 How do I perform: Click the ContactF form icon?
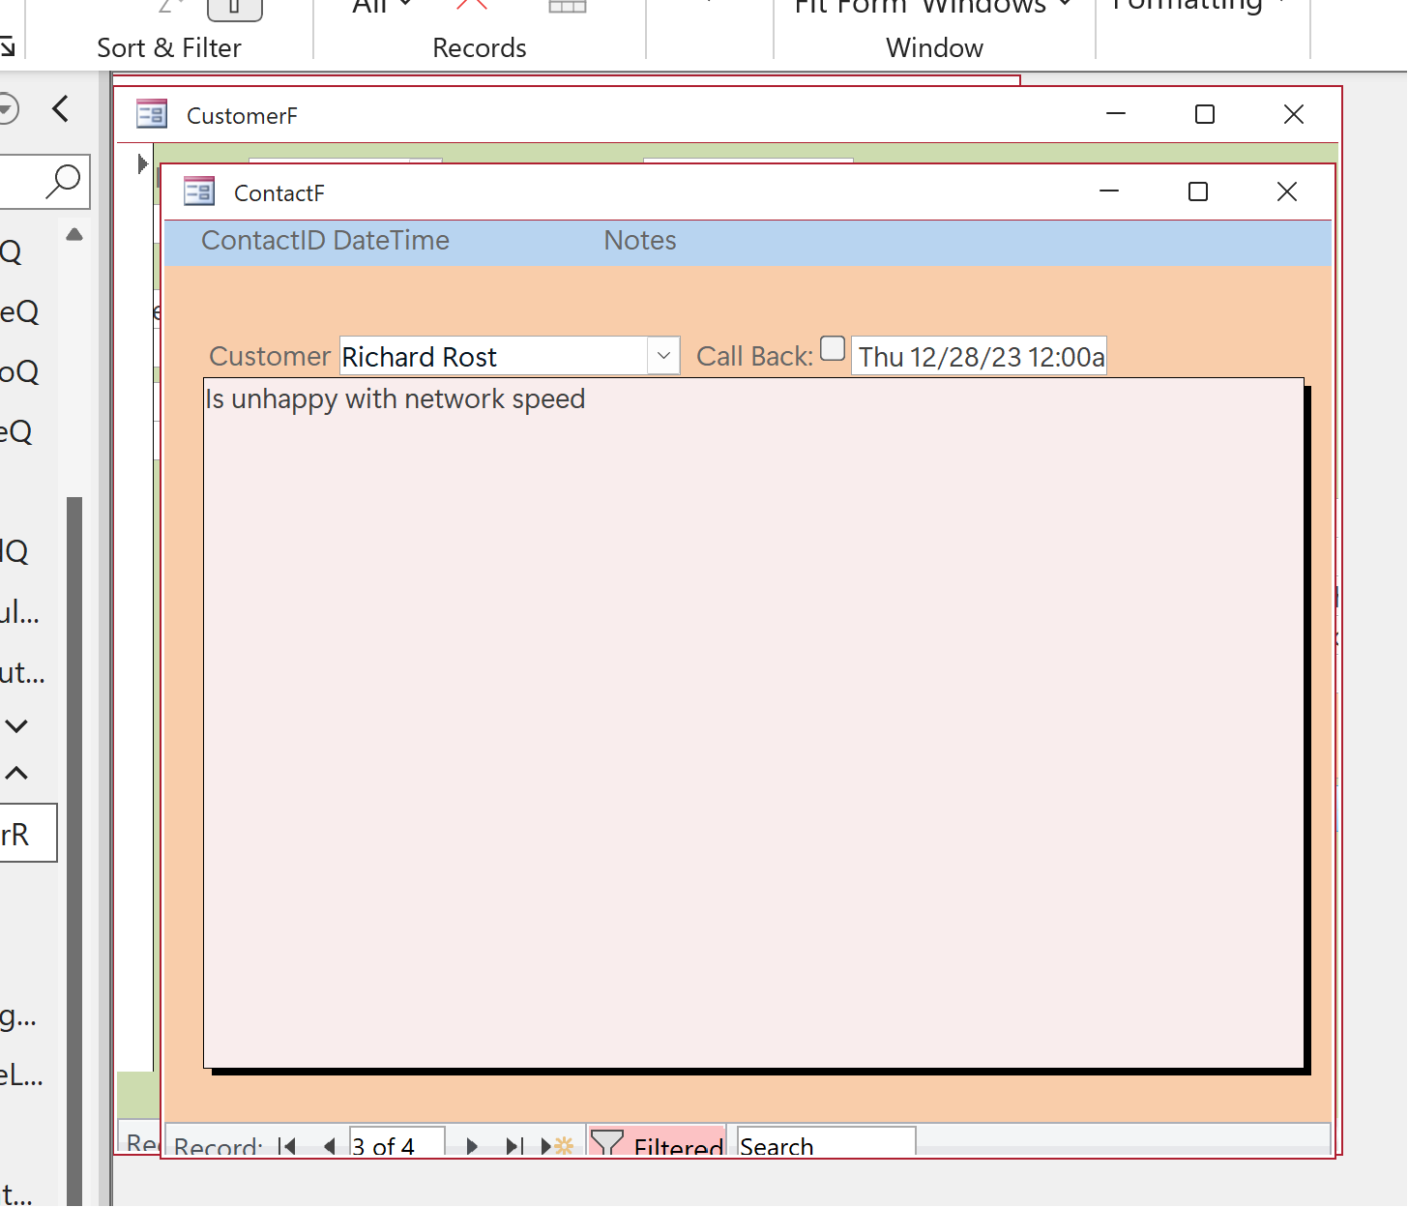tap(199, 191)
